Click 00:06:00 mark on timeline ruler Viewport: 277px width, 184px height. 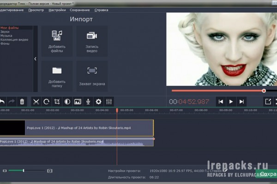(x=151, y=110)
